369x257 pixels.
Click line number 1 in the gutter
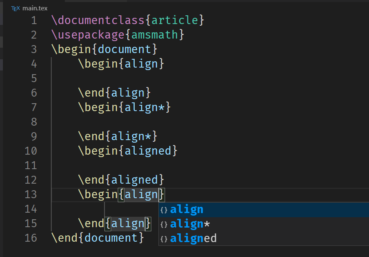click(x=34, y=20)
